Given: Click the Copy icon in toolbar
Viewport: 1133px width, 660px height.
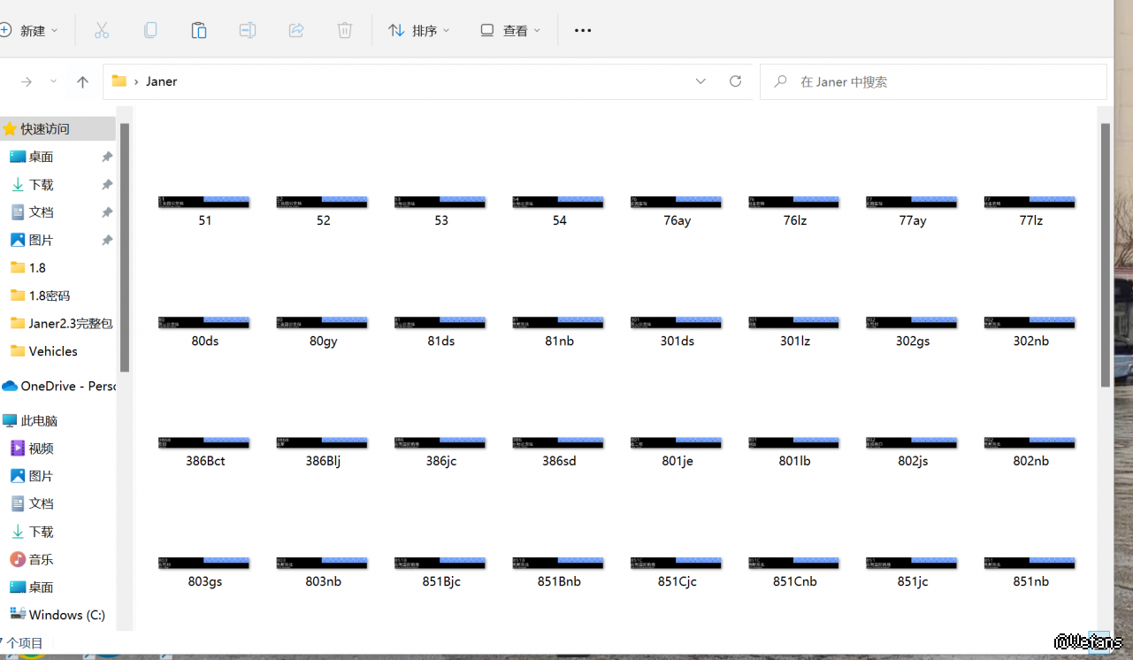Looking at the screenshot, I should click(x=150, y=31).
